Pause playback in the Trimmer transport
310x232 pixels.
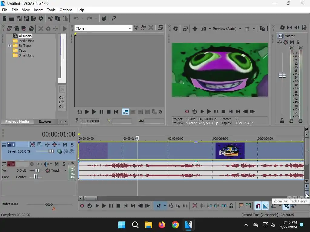101,112
